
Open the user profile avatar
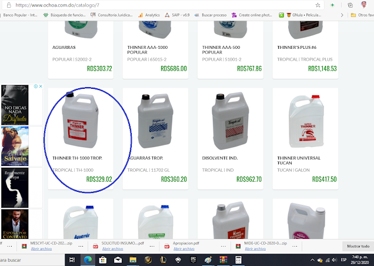(x=364, y=5)
